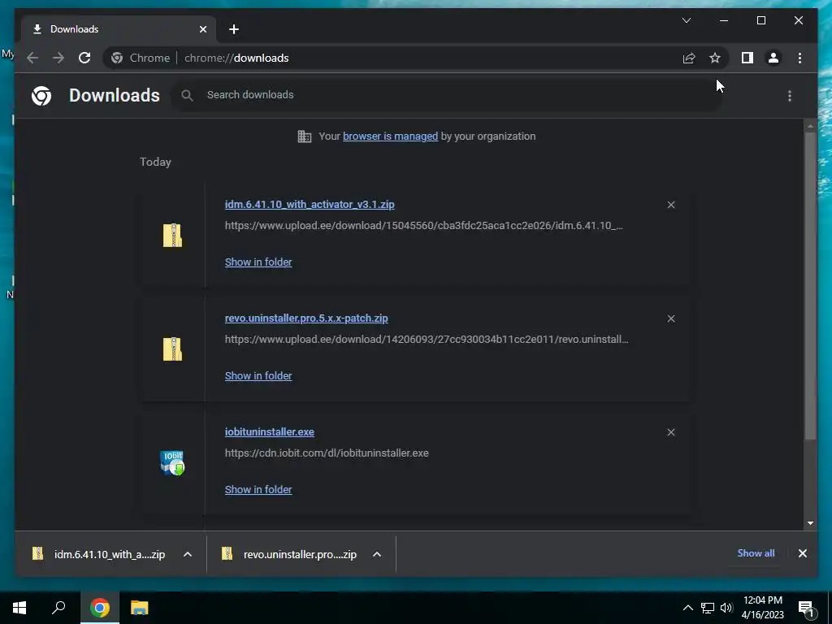Show hidden system tray icons
832x624 pixels.
(687, 608)
